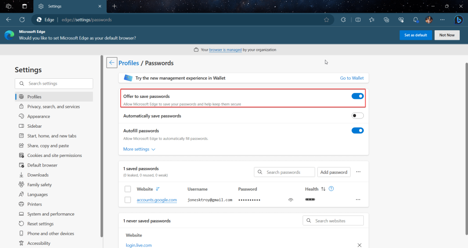Click the address bar URL
The height and width of the screenshot is (248, 468).
(x=86, y=20)
